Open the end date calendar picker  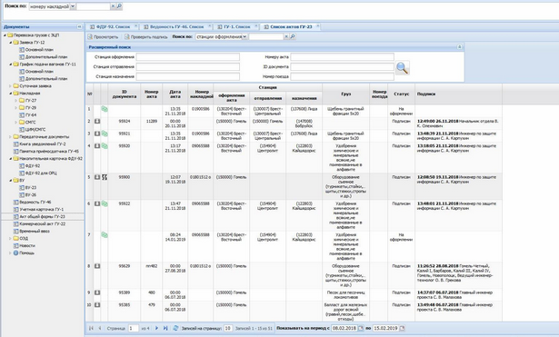point(402,328)
